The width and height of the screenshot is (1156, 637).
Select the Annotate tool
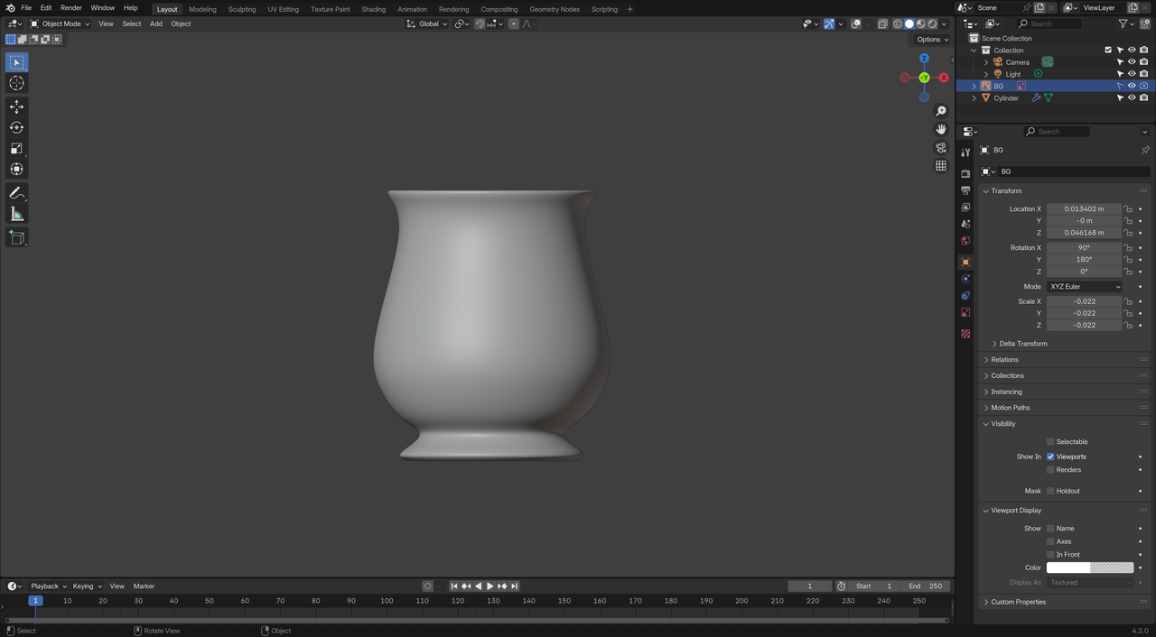(16, 193)
